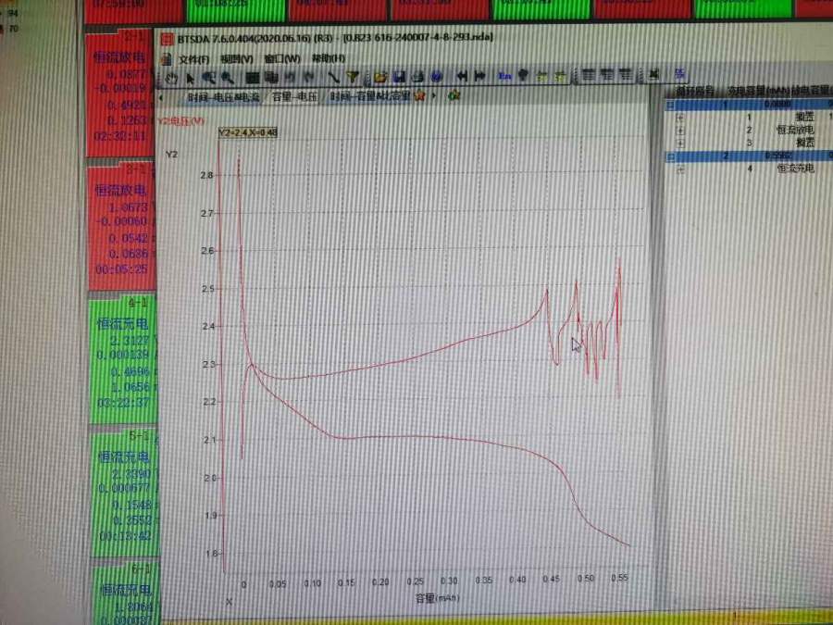Image resolution: width=833 pixels, height=625 pixels.
Task: Expand step 4 恒流充电 row
Action: click(680, 169)
